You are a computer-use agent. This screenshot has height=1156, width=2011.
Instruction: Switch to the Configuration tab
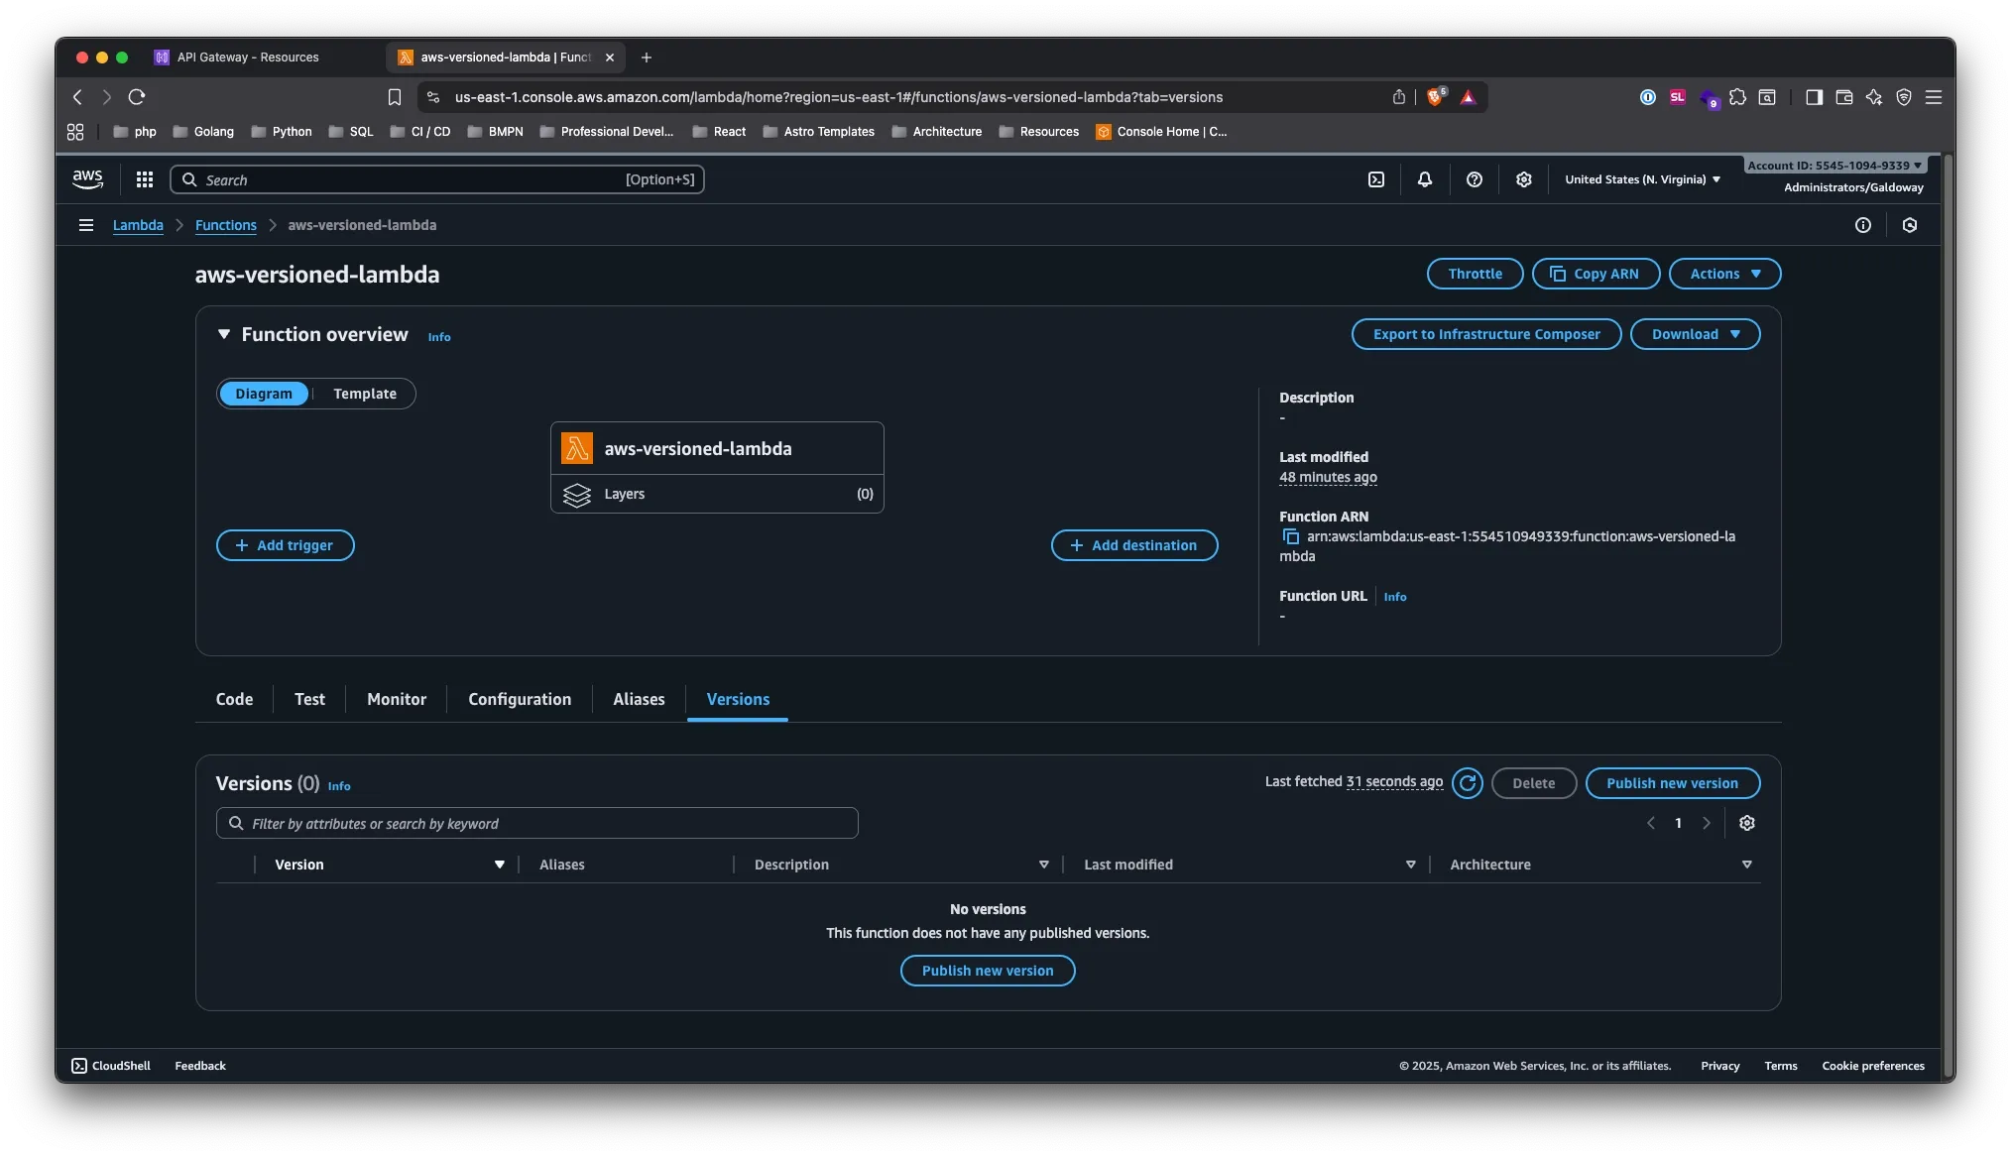[520, 699]
